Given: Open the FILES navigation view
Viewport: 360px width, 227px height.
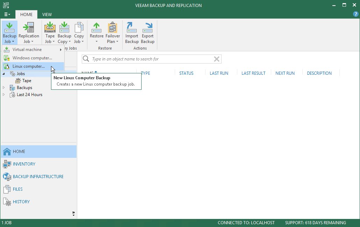Looking at the screenshot, I should point(38,189).
